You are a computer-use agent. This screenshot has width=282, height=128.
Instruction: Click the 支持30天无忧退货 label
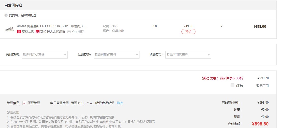(x=53, y=32)
